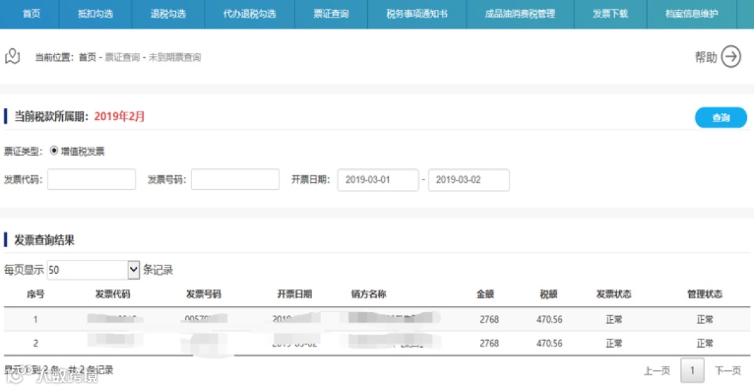
Task: Open the 首页 menu tab
Action: coord(30,14)
